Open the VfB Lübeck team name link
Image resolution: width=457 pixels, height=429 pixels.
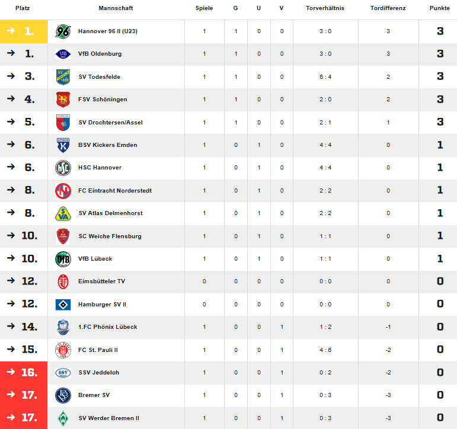click(95, 259)
